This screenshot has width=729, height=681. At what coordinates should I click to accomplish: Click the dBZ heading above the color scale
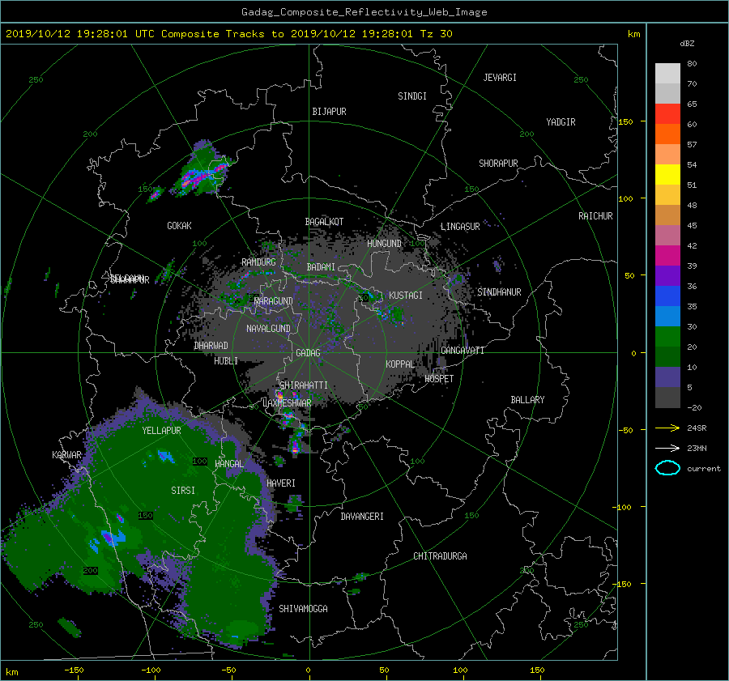click(x=687, y=43)
